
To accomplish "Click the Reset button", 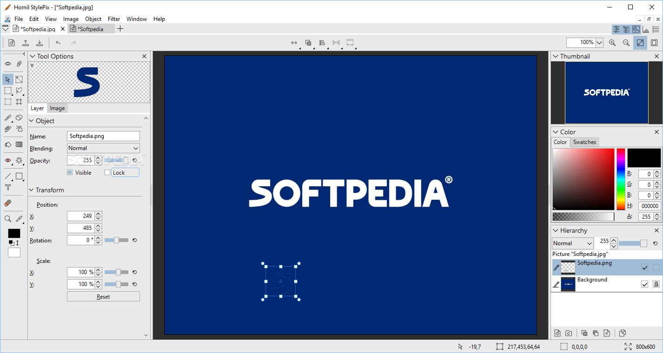I will click(103, 296).
